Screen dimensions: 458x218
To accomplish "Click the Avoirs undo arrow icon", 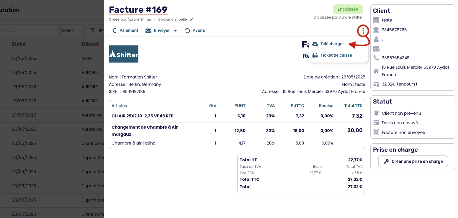I will pyautogui.click(x=187, y=31).
